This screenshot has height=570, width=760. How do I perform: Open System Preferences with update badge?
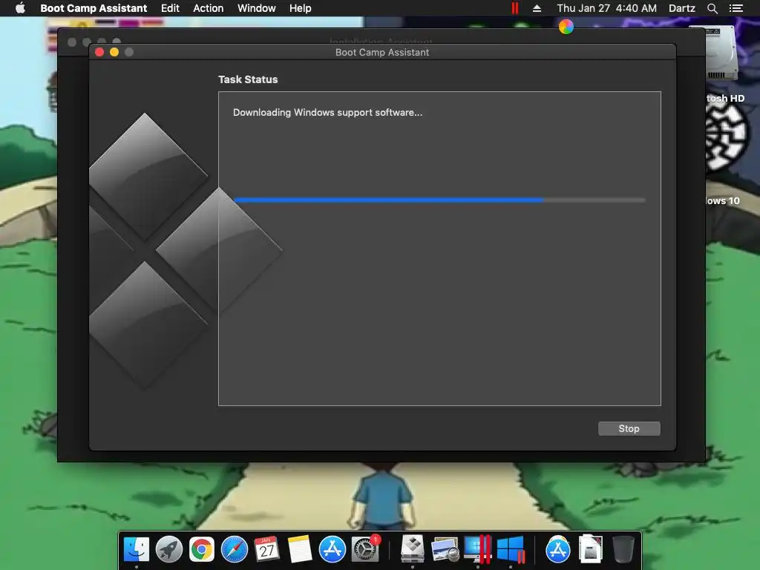click(x=365, y=549)
